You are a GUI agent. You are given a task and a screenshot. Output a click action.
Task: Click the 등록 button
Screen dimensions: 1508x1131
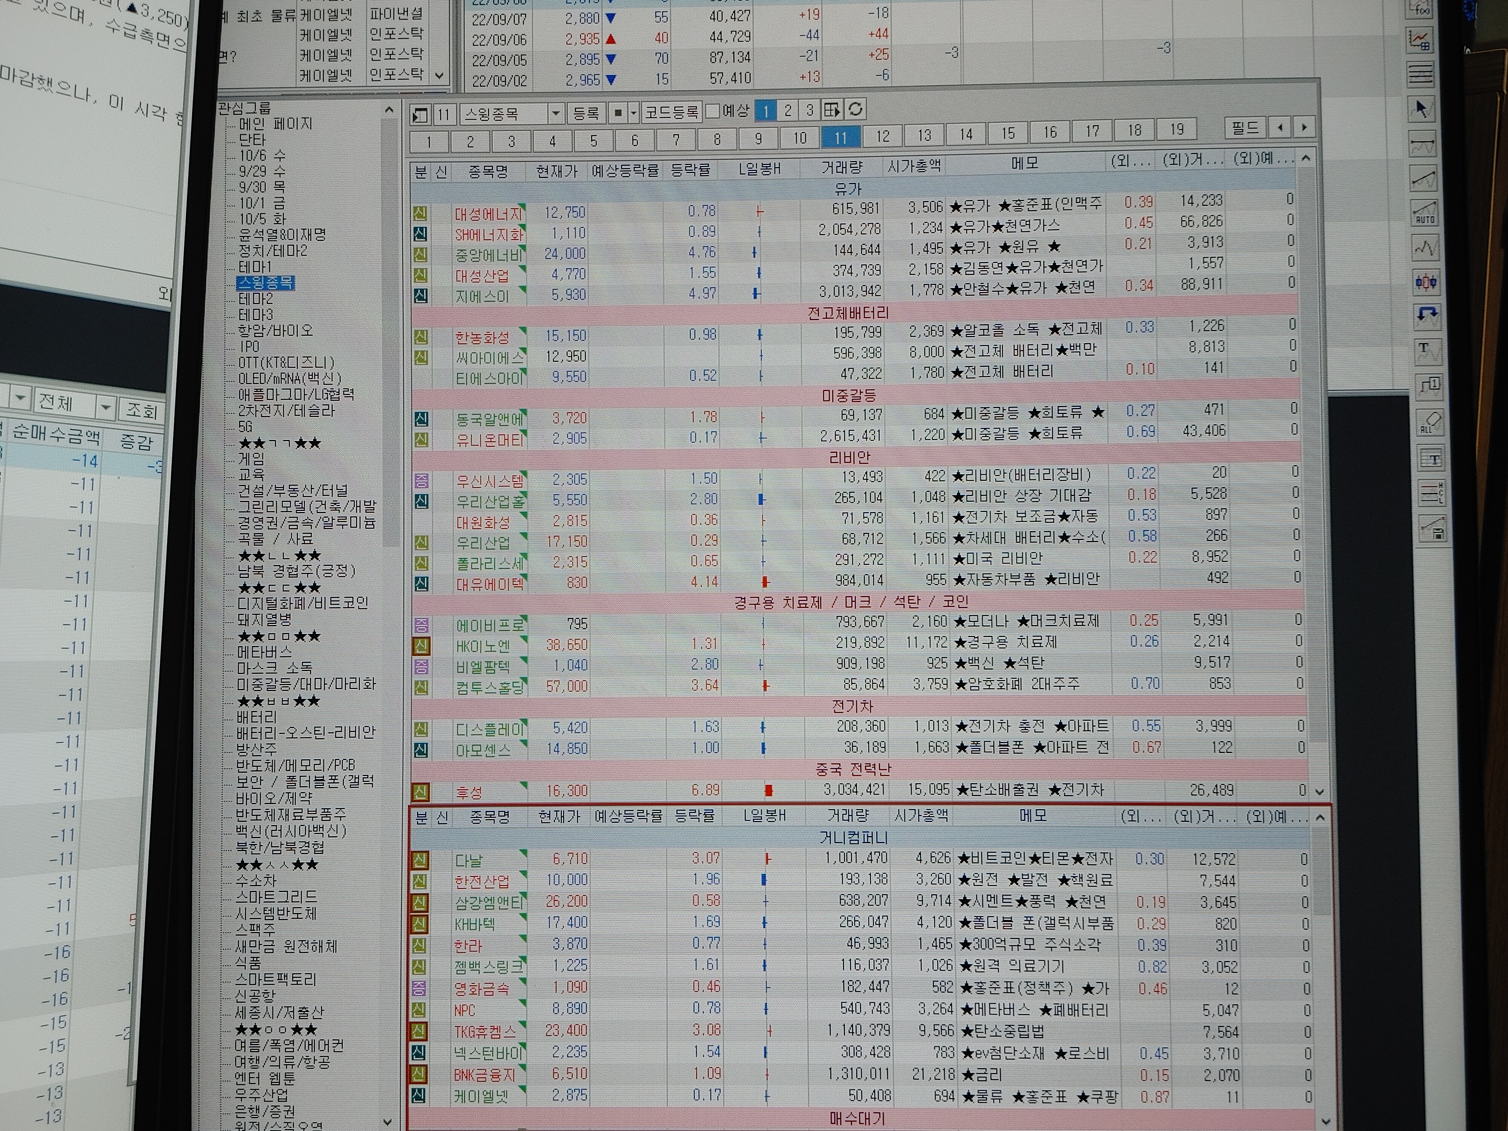click(x=585, y=113)
